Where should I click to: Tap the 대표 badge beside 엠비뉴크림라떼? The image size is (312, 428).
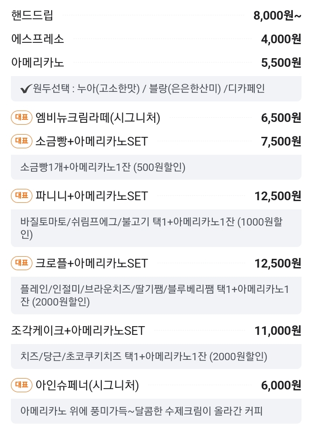click(21, 118)
